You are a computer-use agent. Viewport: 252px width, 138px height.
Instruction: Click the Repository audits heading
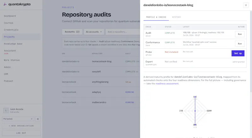point(86,15)
